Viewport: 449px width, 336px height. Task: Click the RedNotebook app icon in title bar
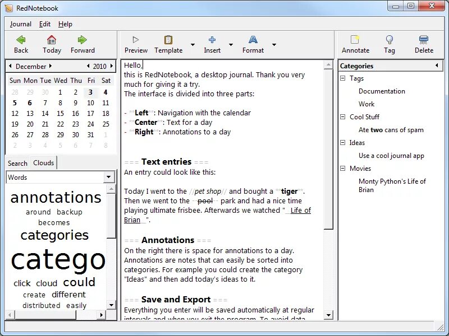click(x=9, y=8)
